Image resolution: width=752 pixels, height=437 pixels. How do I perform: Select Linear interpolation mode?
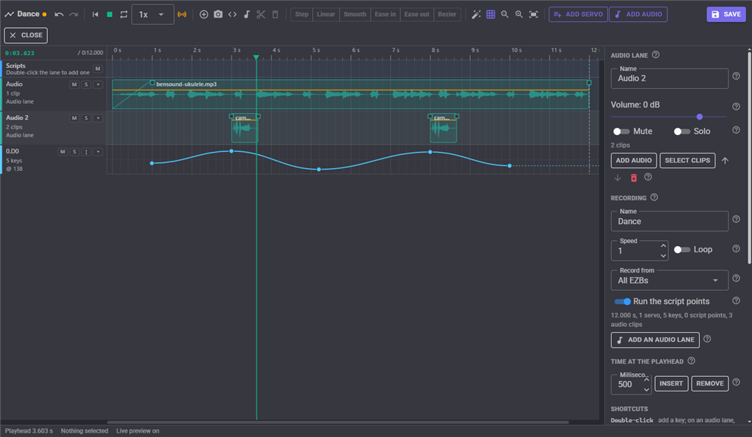(x=326, y=15)
